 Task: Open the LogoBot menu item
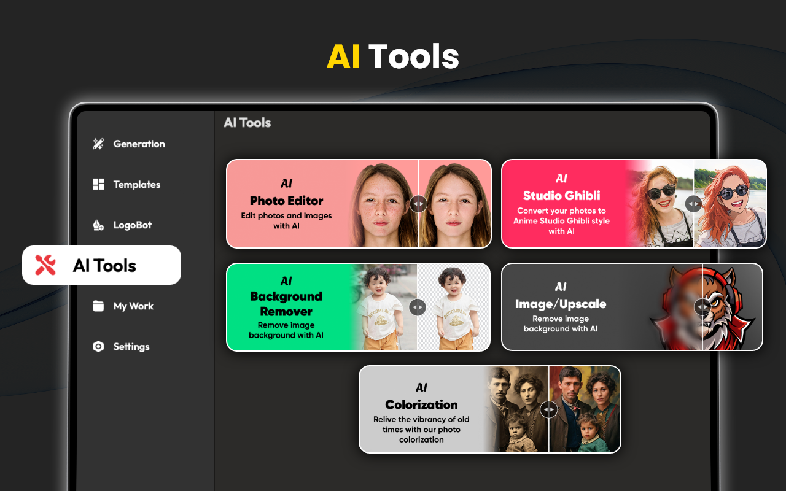(122, 225)
